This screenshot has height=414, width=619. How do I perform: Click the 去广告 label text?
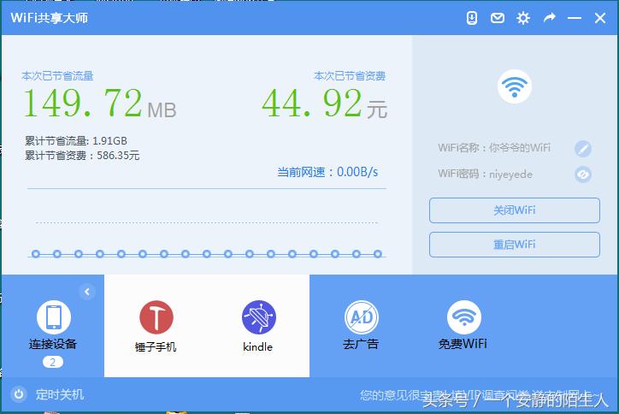point(361,344)
